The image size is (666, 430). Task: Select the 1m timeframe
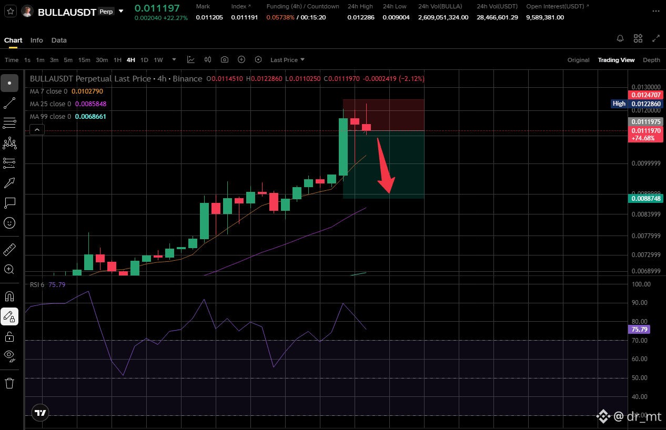(41, 60)
